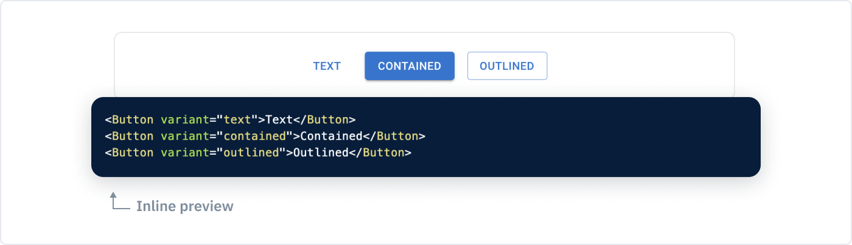Viewport: 852px width, 245px height.
Task: Click the opening Button tag on third code line
Action: tap(133, 153)
